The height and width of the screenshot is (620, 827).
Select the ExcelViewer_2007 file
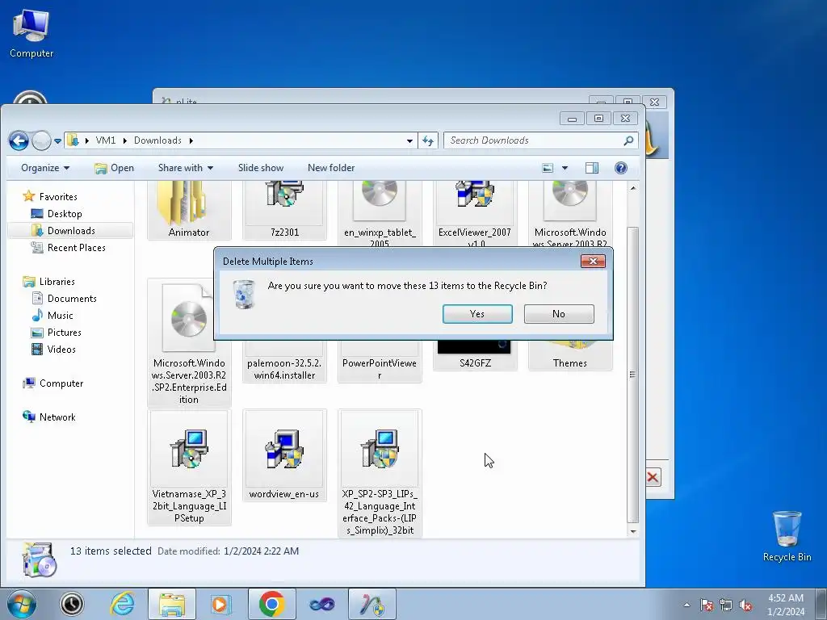[475, 213]
